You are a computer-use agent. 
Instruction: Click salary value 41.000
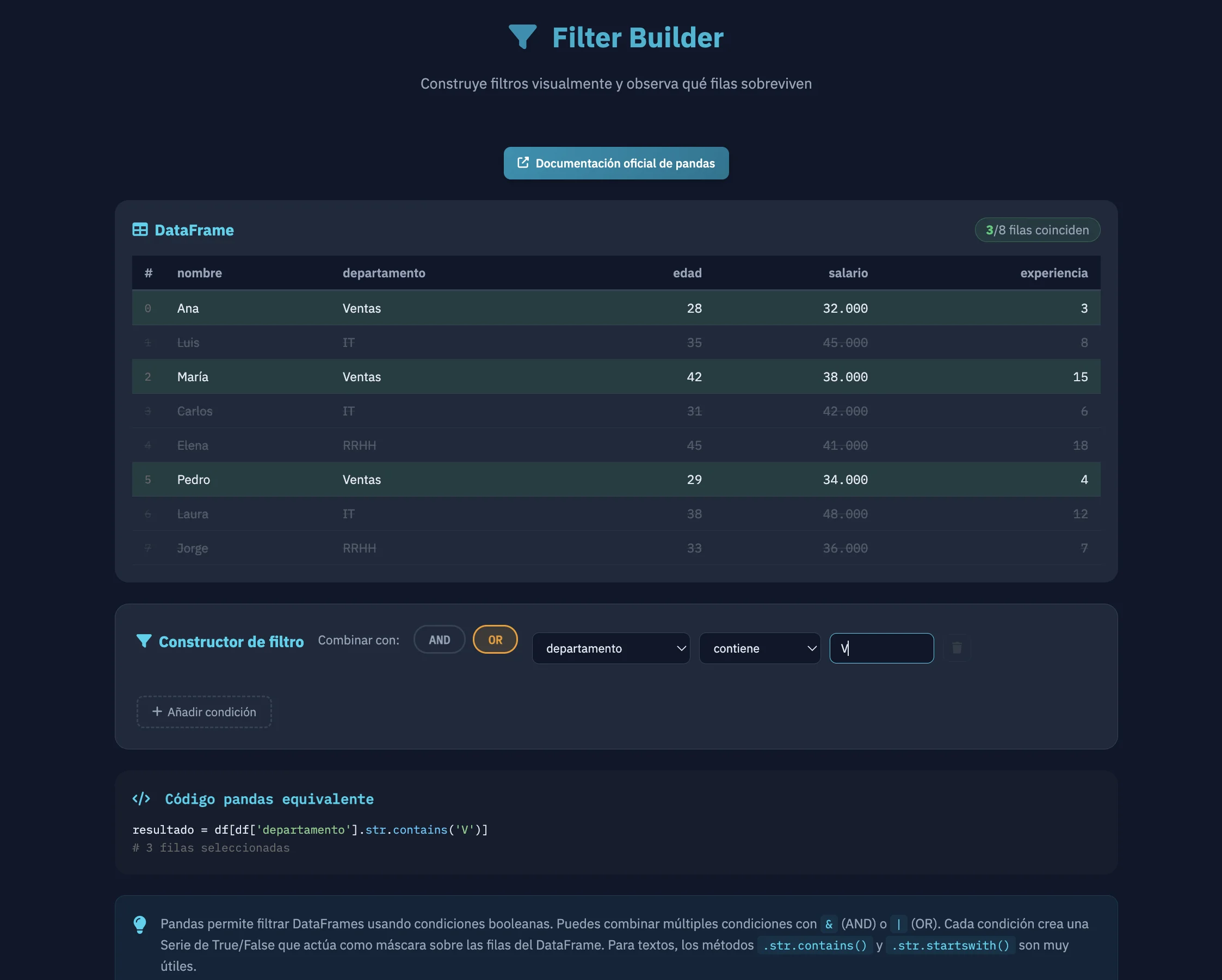(845, 445)
